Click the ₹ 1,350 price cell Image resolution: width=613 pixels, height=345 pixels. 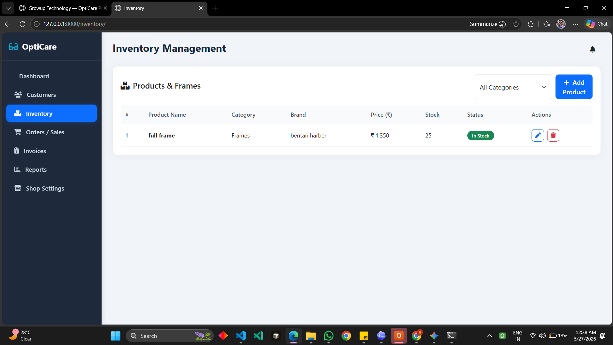coord(380,136)
